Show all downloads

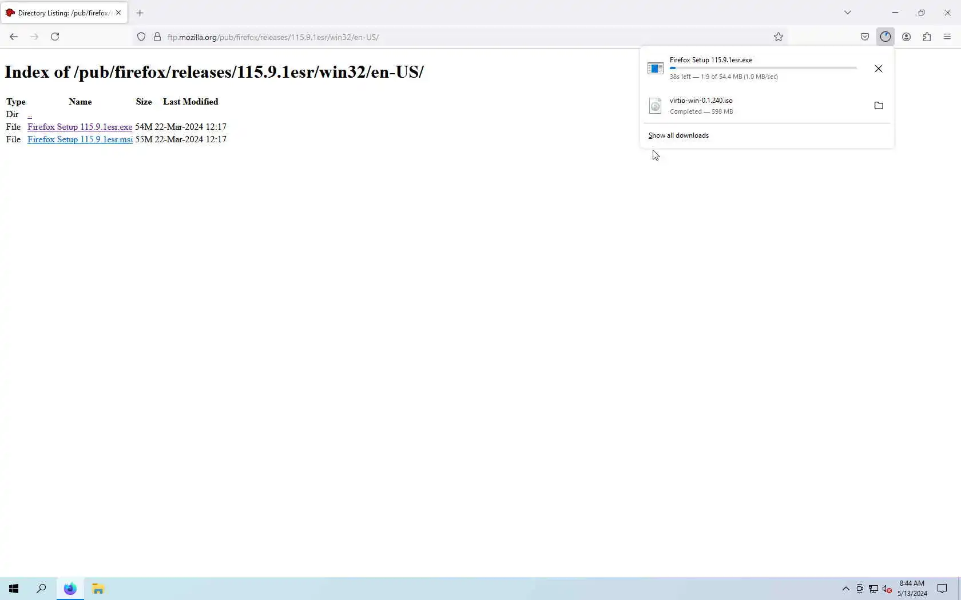(678, 135)
